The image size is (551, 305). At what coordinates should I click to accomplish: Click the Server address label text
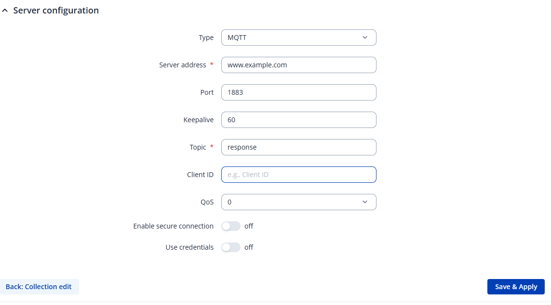coord(182,65)
